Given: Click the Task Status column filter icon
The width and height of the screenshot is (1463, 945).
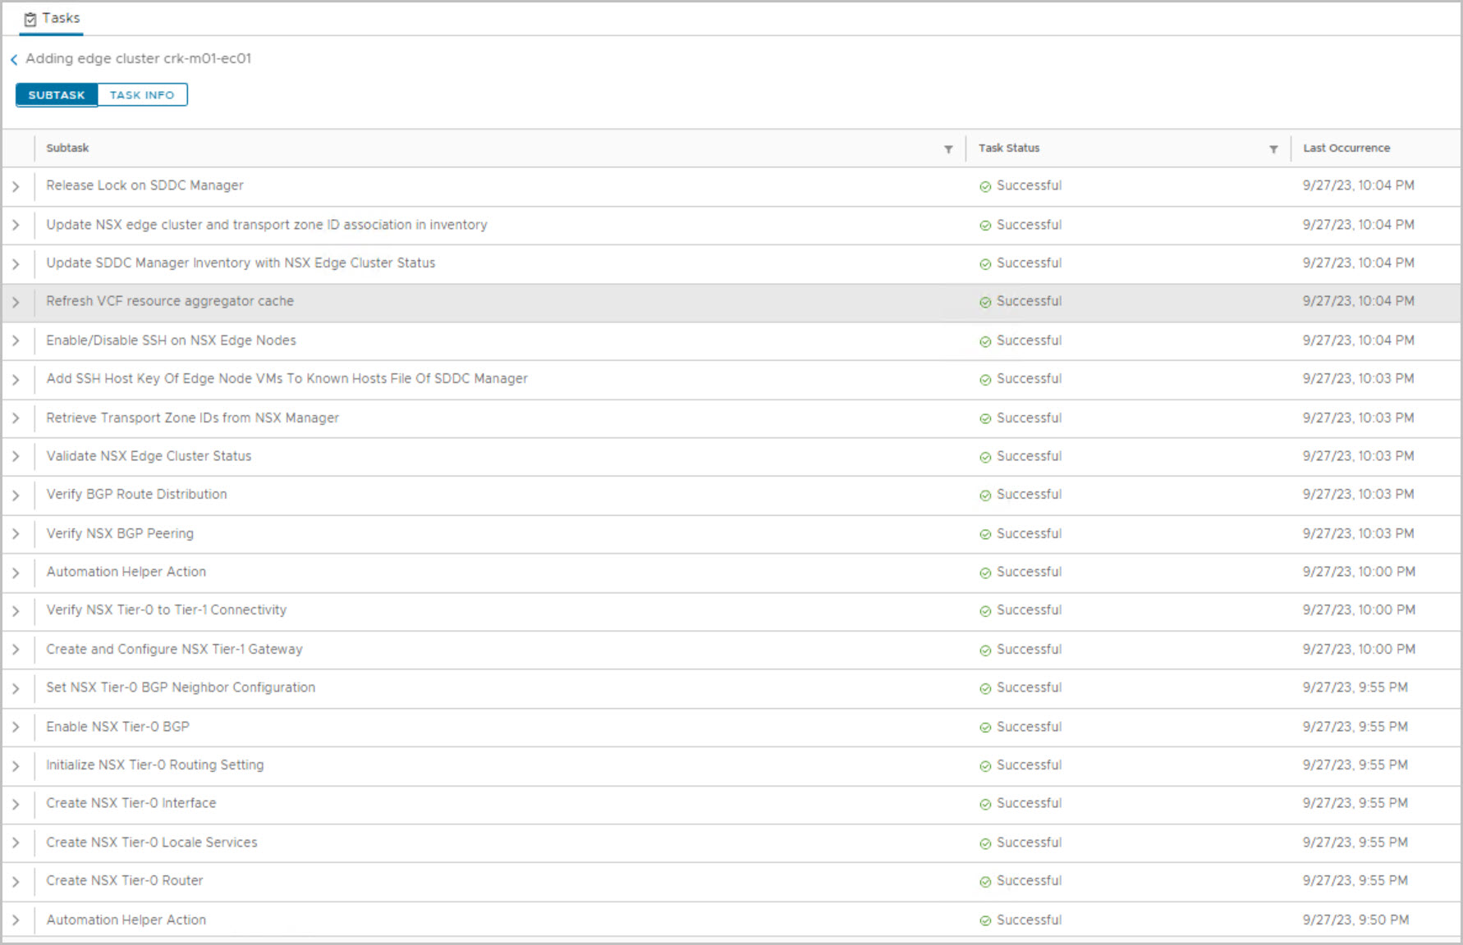Looking at the screenshot, I should tap(1273, 149).
